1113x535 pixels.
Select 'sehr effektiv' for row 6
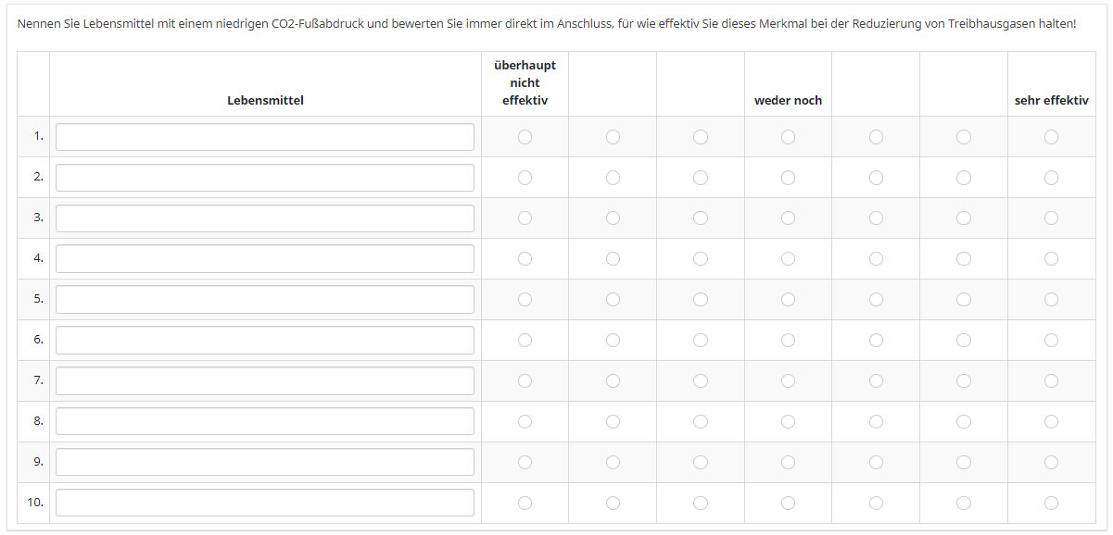pyautogui.click(x=1051, y=341)
